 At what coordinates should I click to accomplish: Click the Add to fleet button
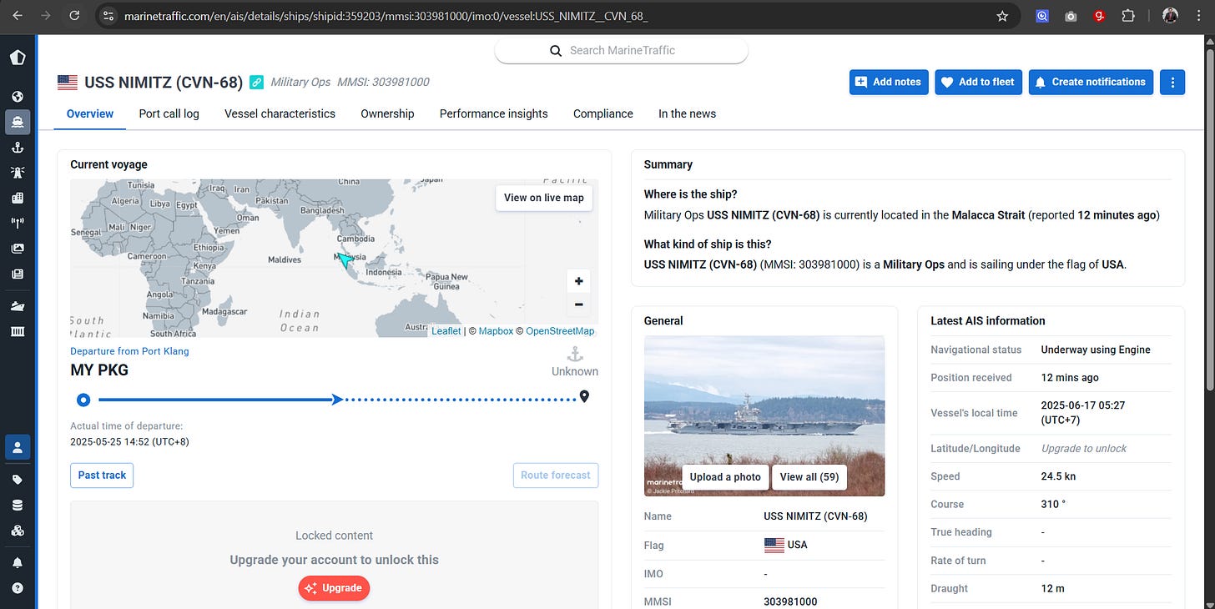978,82
